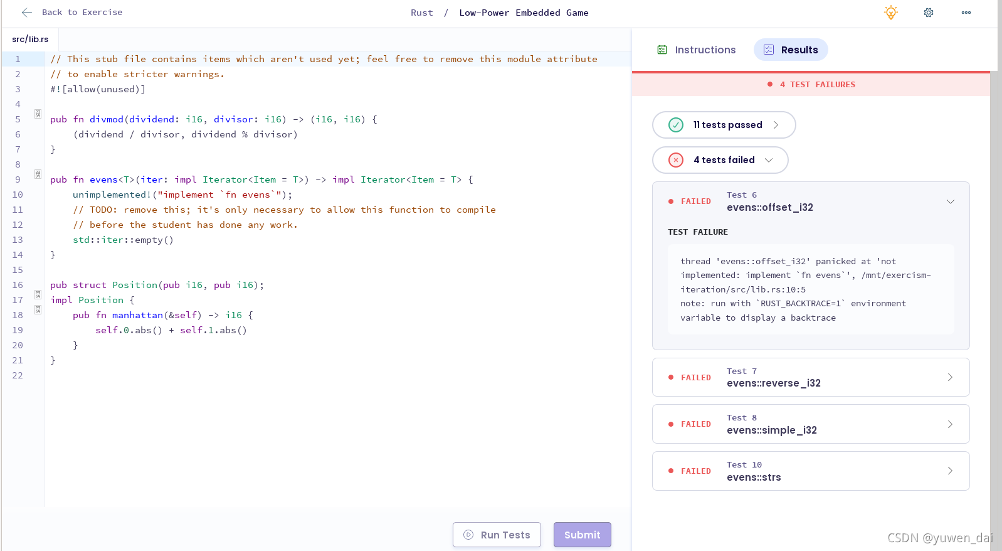
Task: Click the 'pub struct Position' line
Action: (x=157, y=285)
